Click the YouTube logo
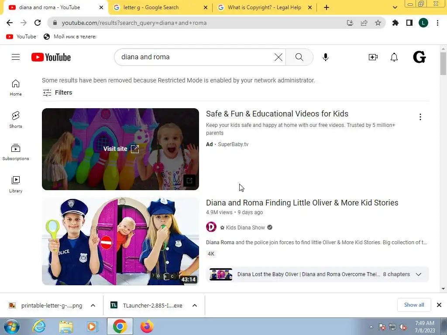 pos(51,57)
